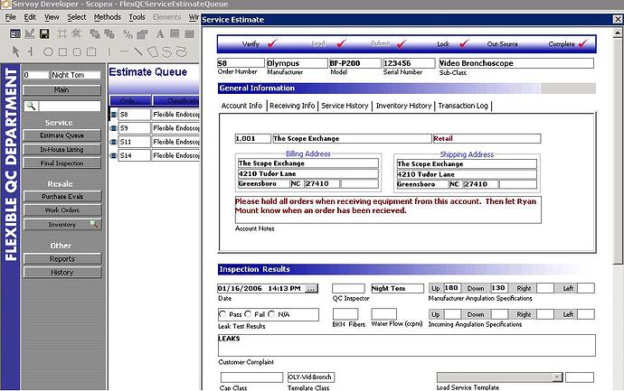
Task: Open History under Other
Action: [62, 273]
